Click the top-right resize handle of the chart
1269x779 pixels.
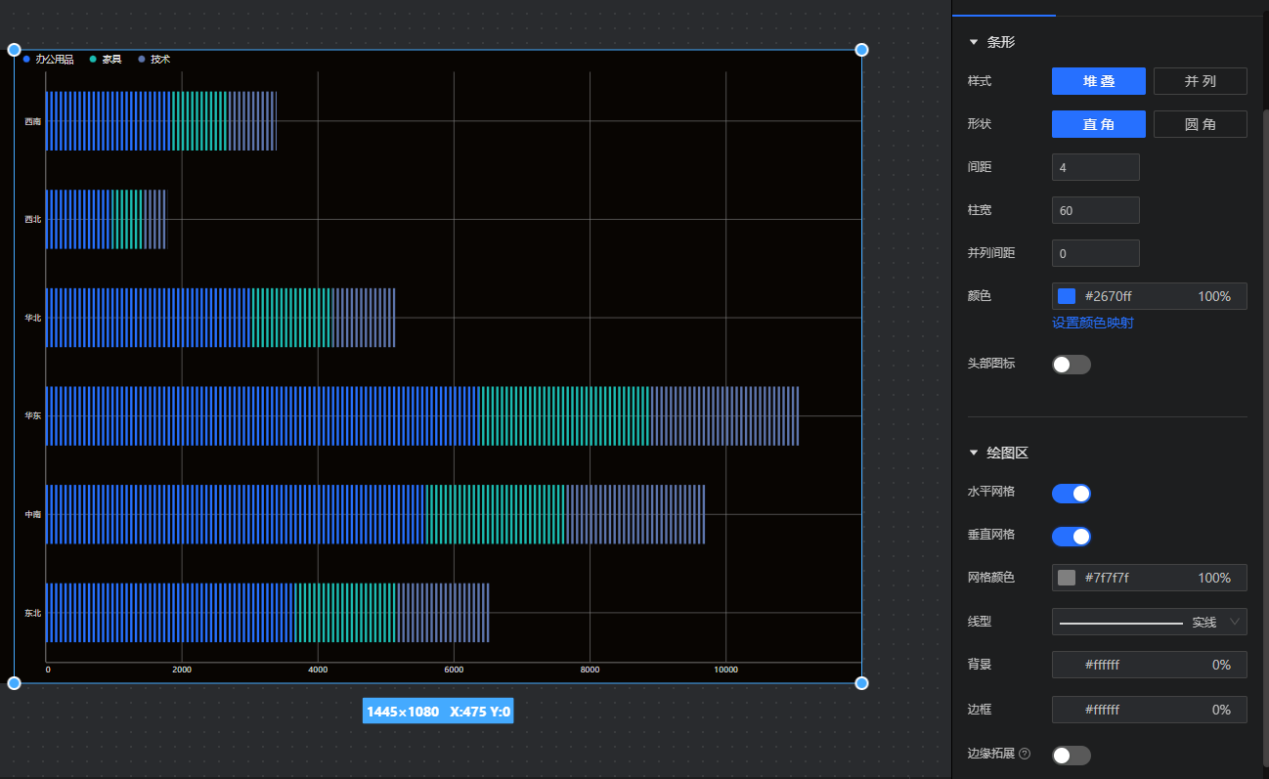[x=861, y=50]
